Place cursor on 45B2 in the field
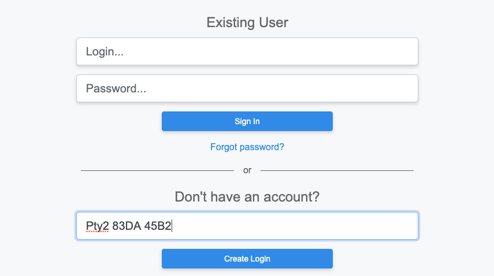The height and width of the screenshot is (276, 494). click(x=158, y=226)
